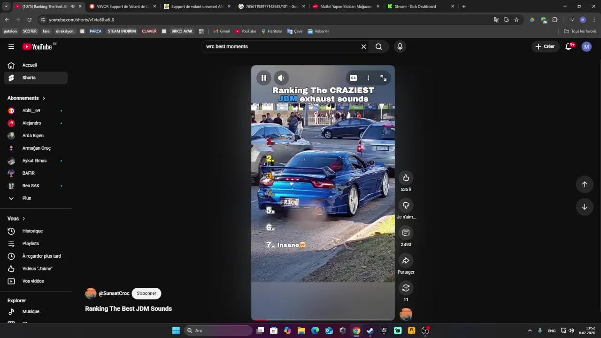Toggle closed captions on the Short
The height and width of the screenshot is (338, 601).
point(353,78)
